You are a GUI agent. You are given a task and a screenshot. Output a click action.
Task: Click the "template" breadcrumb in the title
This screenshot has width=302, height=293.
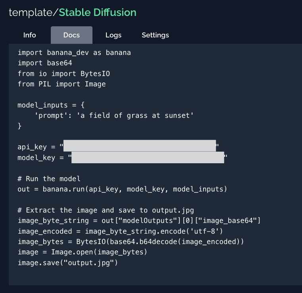tap(31, 12)
